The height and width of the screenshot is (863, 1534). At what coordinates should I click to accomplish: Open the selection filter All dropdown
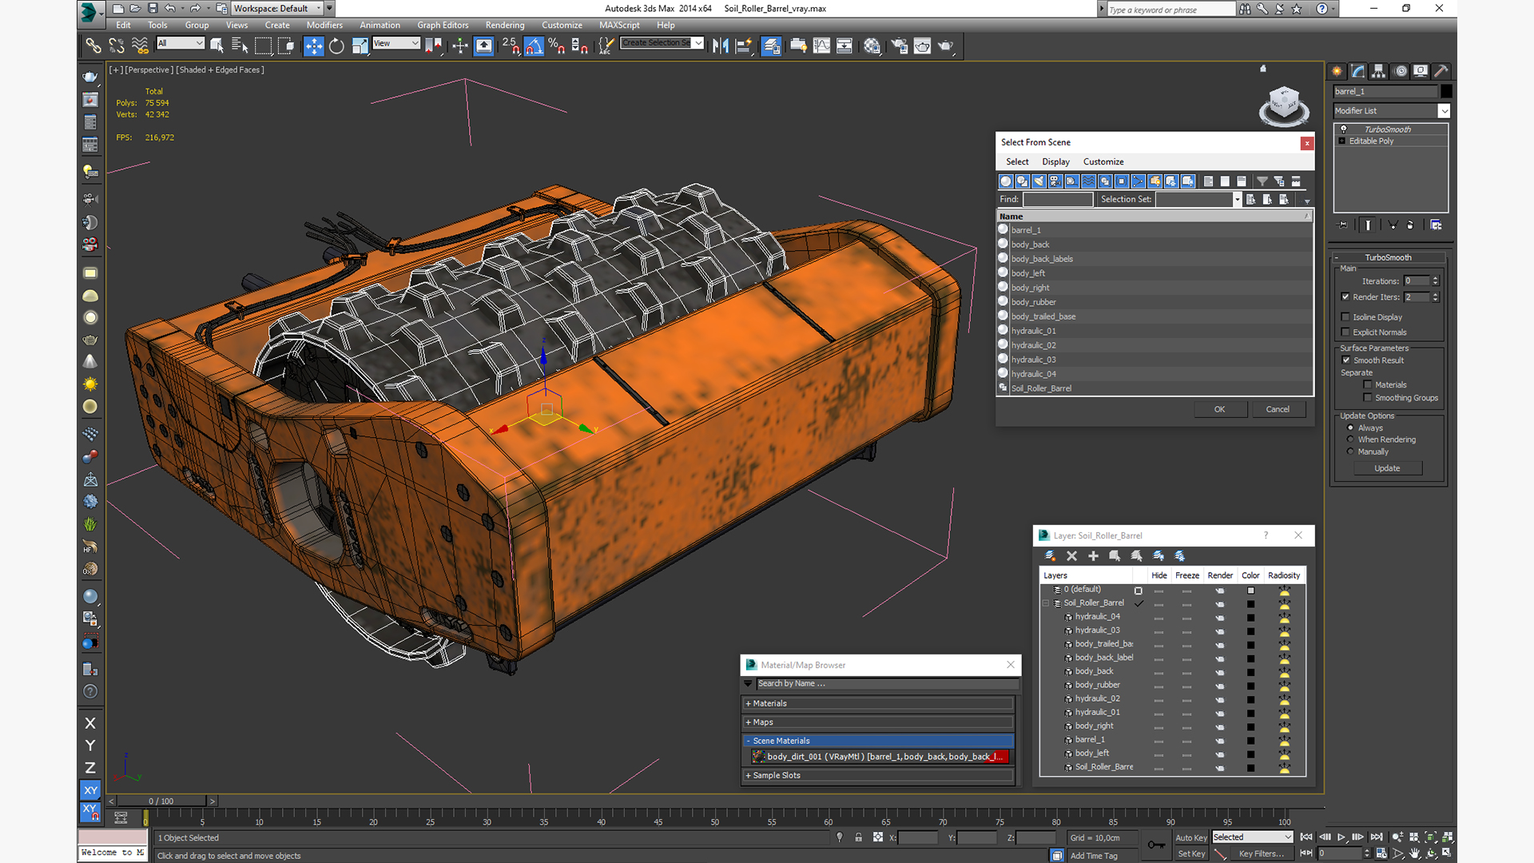point(181,43)
